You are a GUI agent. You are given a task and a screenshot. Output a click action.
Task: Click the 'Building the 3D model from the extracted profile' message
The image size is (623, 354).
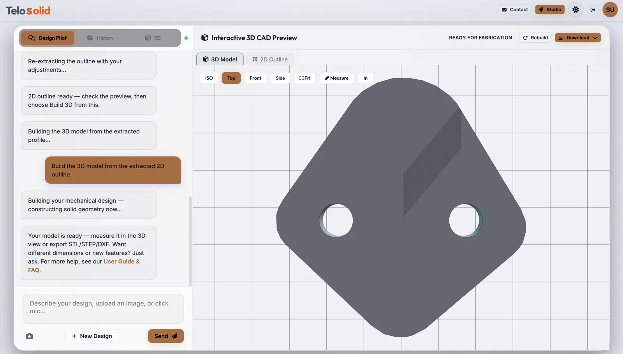pos(89,136)
